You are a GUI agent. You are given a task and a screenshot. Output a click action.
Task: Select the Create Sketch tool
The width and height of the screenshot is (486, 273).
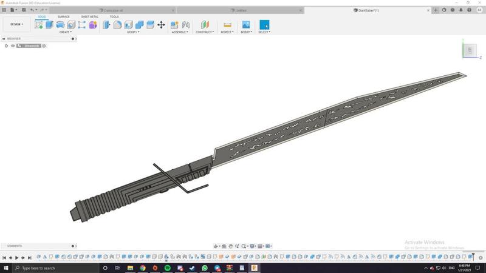click(x=39, y=25)
